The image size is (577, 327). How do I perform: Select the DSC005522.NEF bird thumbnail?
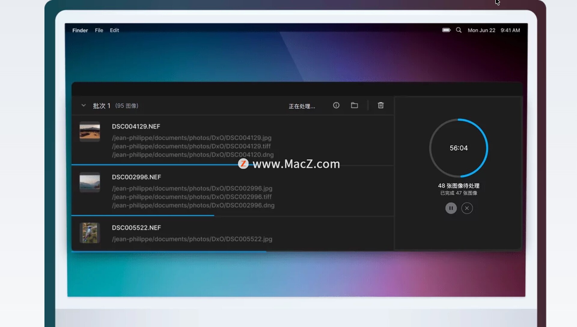tap(90, 233)
